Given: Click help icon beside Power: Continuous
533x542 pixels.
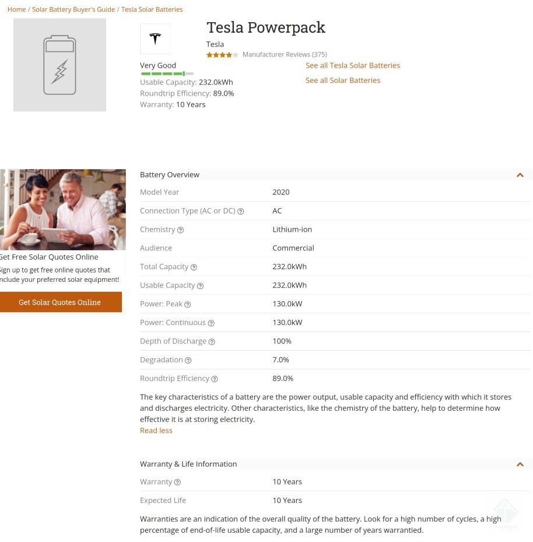Looking at the screenshot, I should pyautogui.click(x=211, y=323).
